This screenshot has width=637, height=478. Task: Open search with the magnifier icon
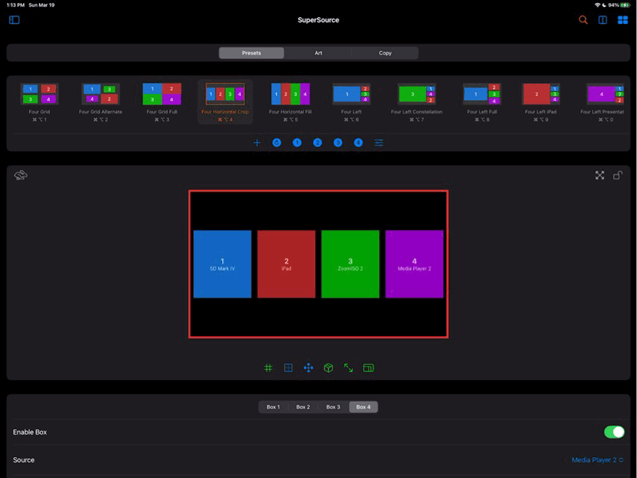point(583,20)
